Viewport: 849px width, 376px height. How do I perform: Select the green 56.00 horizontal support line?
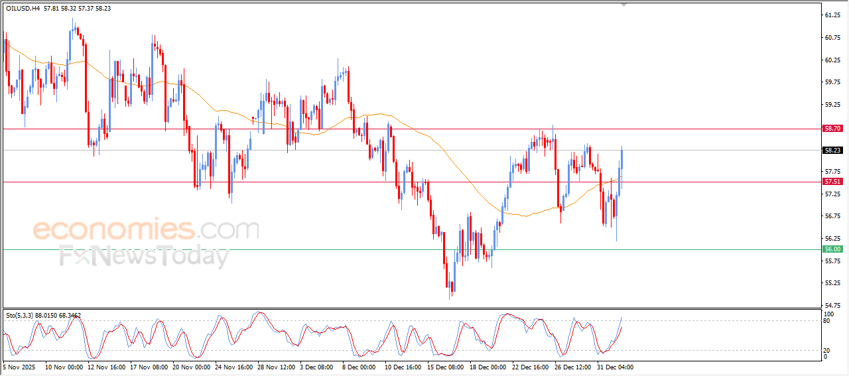411,249
